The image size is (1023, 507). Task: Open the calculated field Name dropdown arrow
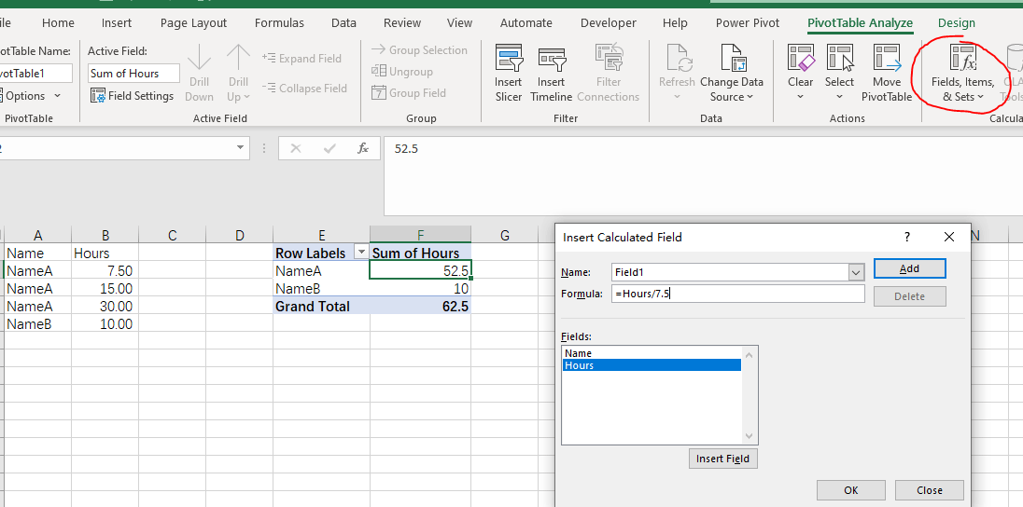[x=857, y=272]
